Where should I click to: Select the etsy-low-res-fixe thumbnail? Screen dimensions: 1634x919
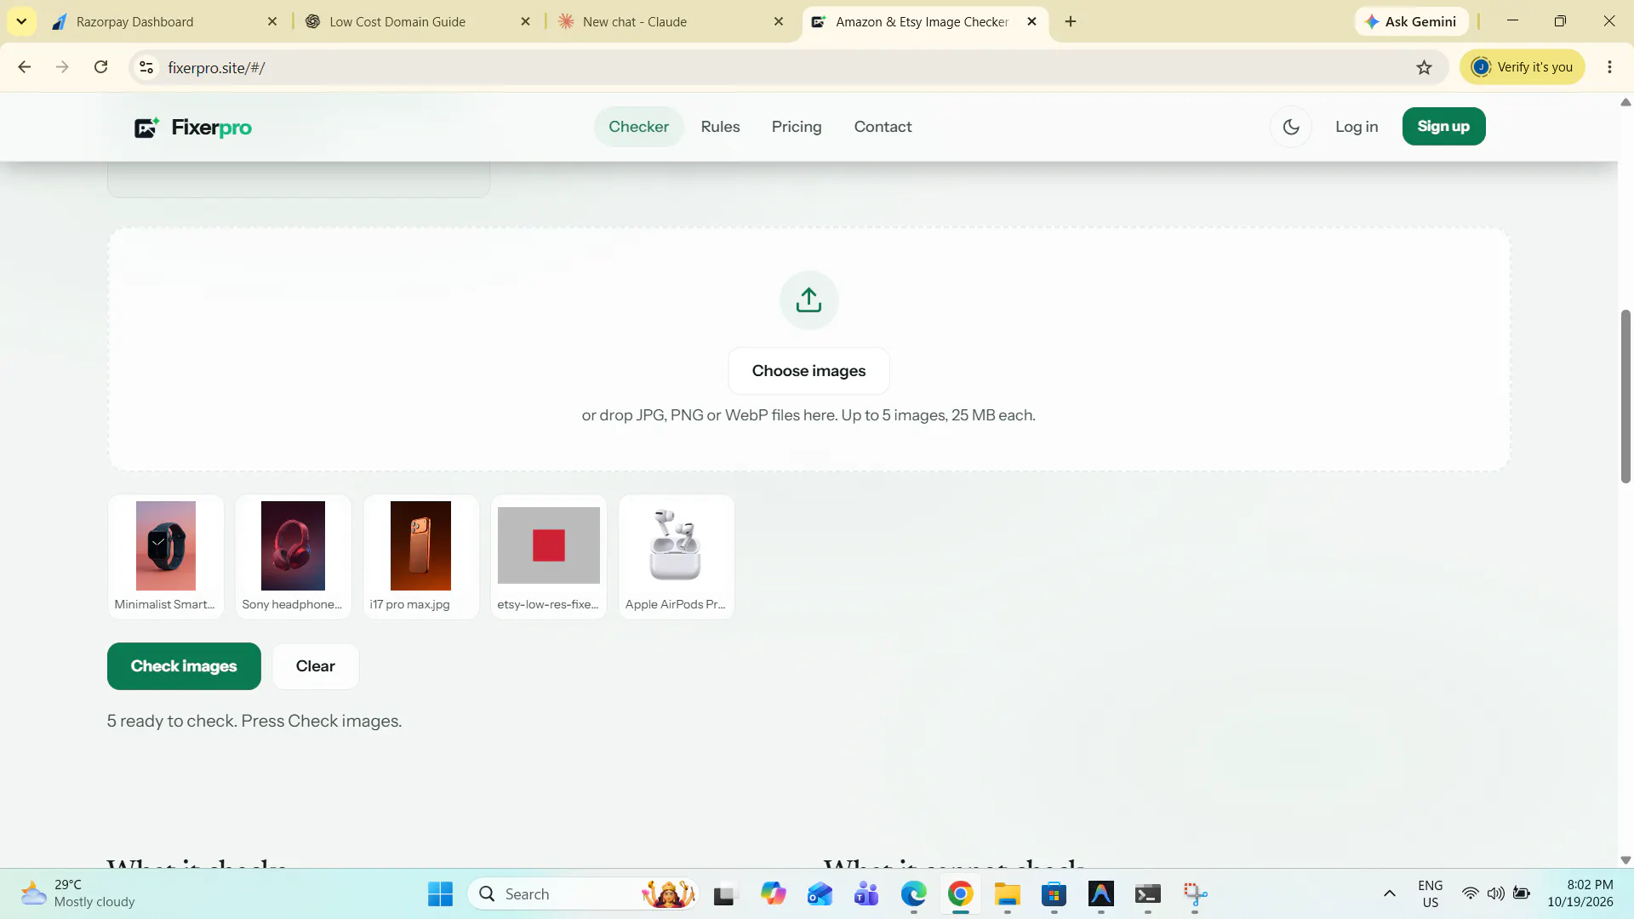tap(548, 557)
